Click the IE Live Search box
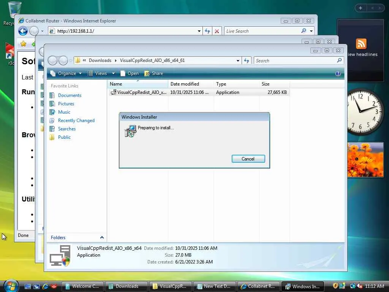Viewport: 389px width, 292px height. [x=262, y=31]
